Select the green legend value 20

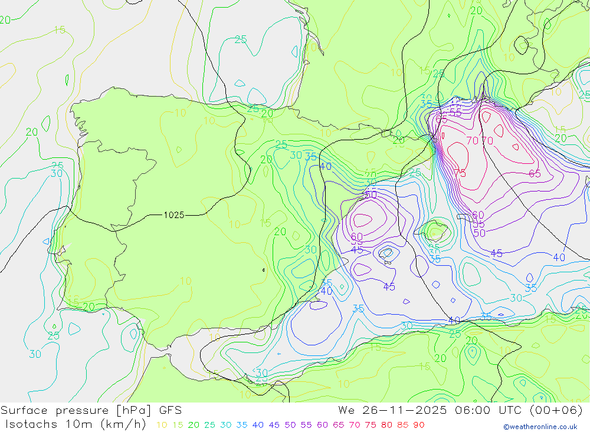pyautogui.click(x=194, y=425)
